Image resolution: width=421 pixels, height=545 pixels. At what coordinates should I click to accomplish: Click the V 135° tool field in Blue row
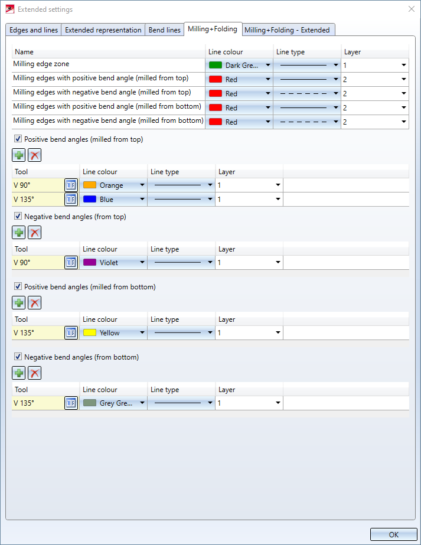click(x=38, y=199)
